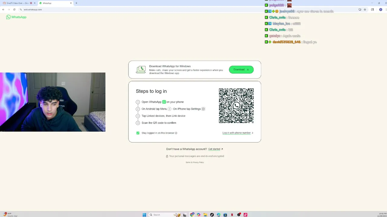Open the Windows Start menu
387x217 pixels.
coord(144,215)
